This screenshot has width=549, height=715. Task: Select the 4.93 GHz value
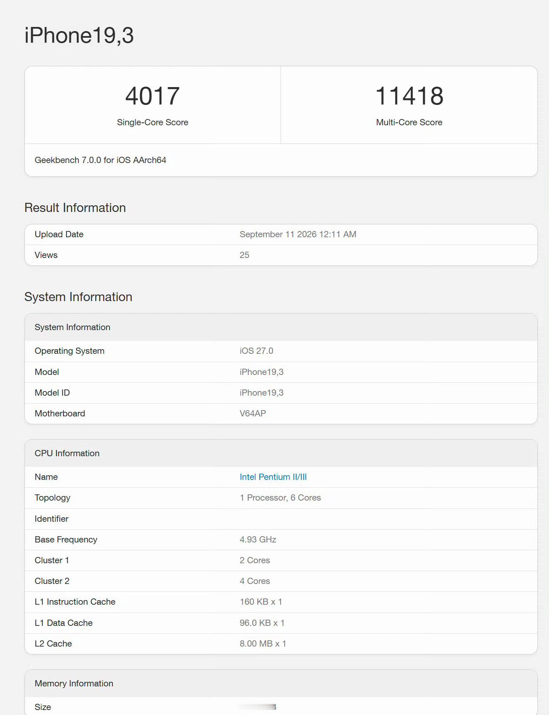[x=258, y=540]
